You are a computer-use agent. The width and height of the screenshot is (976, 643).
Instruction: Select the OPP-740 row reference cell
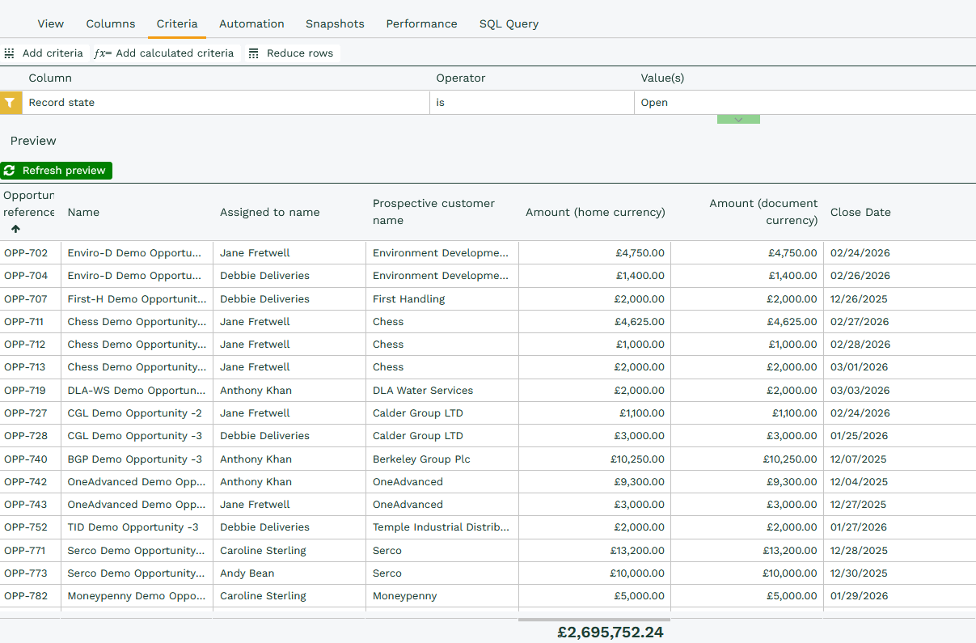point(26,459)
